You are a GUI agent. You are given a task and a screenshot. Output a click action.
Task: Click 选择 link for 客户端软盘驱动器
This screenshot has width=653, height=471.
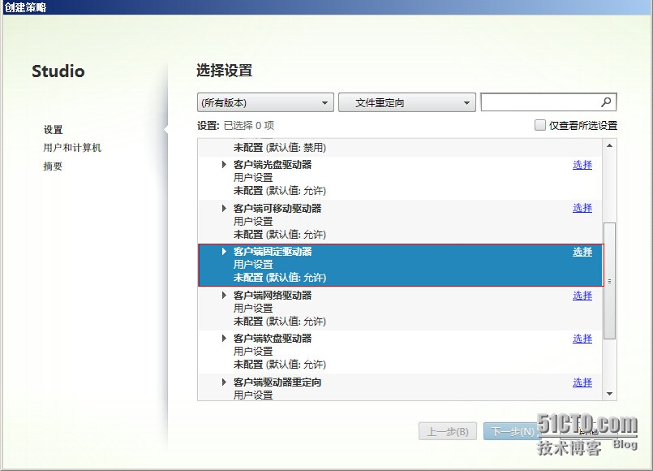(x=582, y=339)
